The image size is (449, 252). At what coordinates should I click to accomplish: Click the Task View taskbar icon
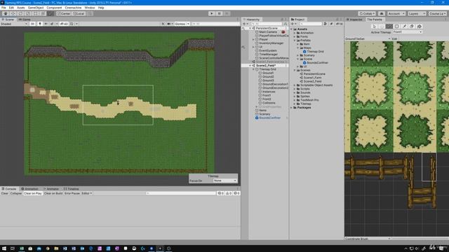pos(13,248)
